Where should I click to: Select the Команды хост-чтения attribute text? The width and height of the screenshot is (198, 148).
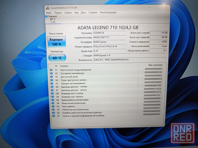[72, 93]
